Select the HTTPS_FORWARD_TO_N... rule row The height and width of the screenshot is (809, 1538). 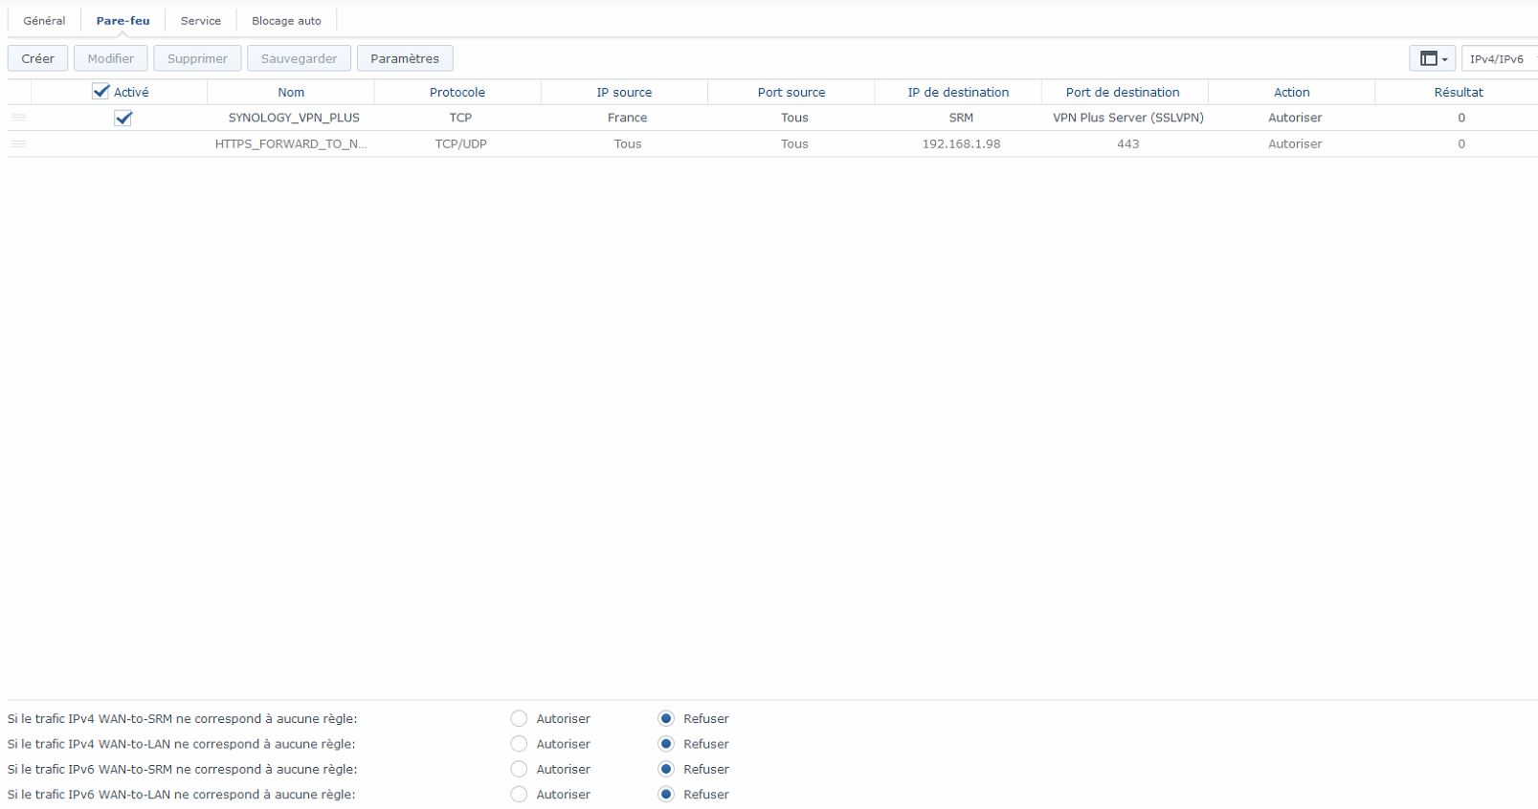(x=772, y=144)
